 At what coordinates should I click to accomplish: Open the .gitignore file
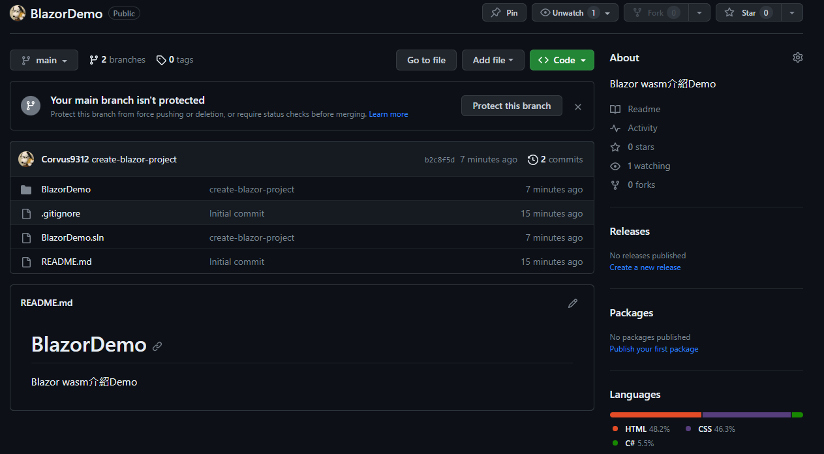61,213
